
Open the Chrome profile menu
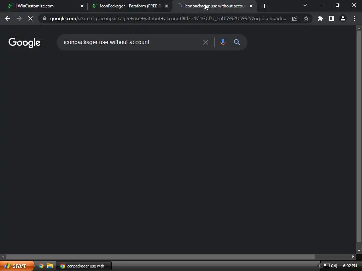point(343,18)
